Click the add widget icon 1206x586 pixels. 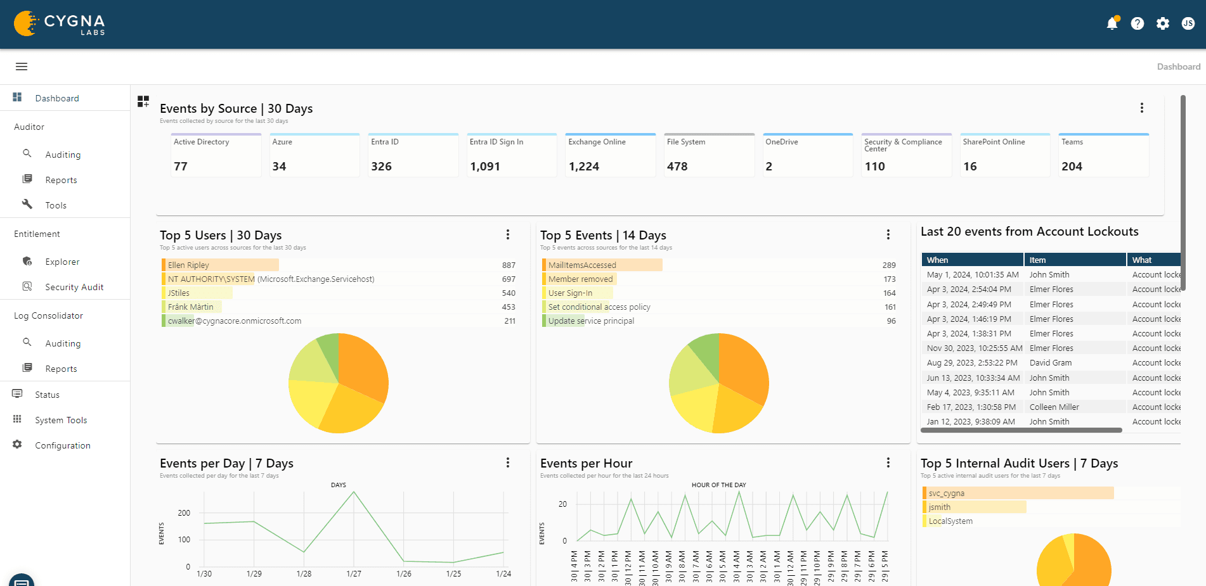coord(143,101)
